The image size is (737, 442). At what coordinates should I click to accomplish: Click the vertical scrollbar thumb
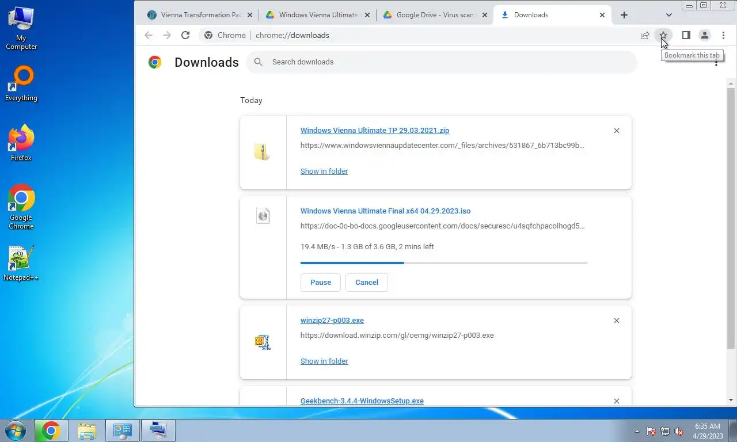[x=731, y=218]
